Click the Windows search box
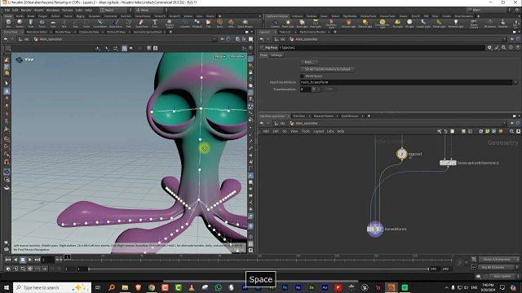The image size is (522, 293). tap(52, 287)
